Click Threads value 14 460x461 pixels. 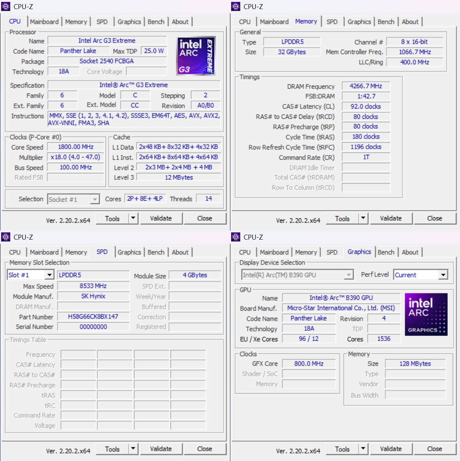tap(208, 198)
